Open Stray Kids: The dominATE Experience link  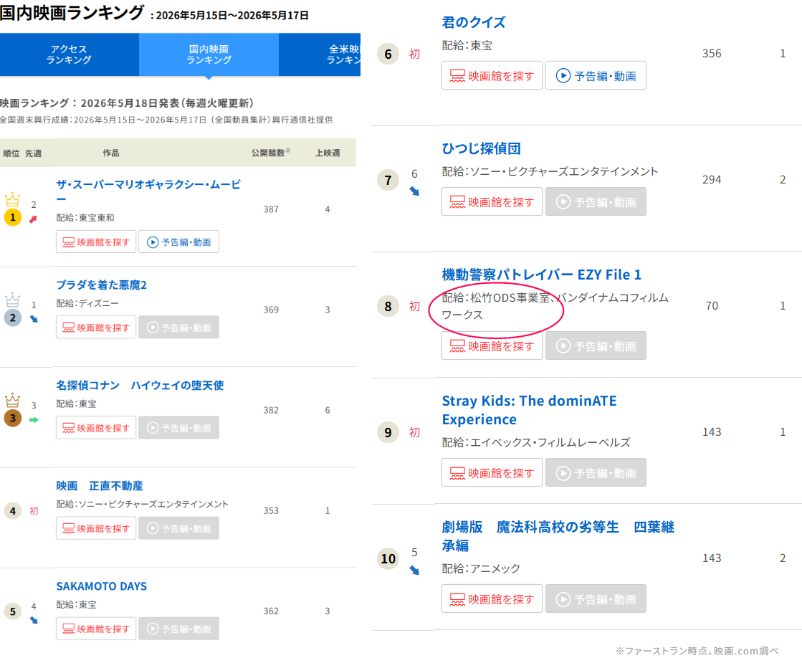click(x=530, y=410)
